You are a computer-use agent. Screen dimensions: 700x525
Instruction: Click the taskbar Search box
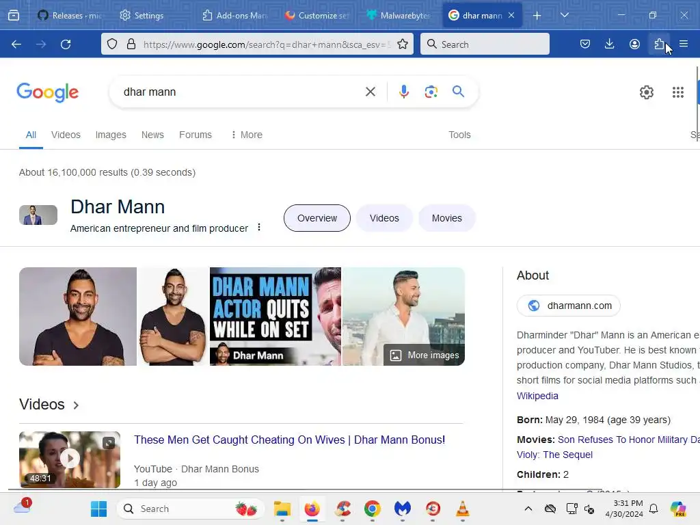(x=191, y=509)
